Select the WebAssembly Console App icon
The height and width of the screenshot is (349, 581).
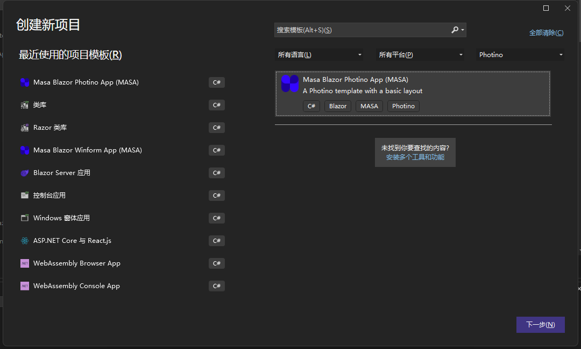25,285
